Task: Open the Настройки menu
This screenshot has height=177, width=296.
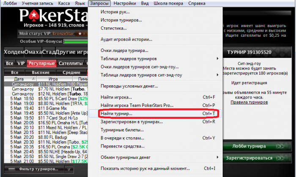Action: pyautogui.click(x=125, y=3)
